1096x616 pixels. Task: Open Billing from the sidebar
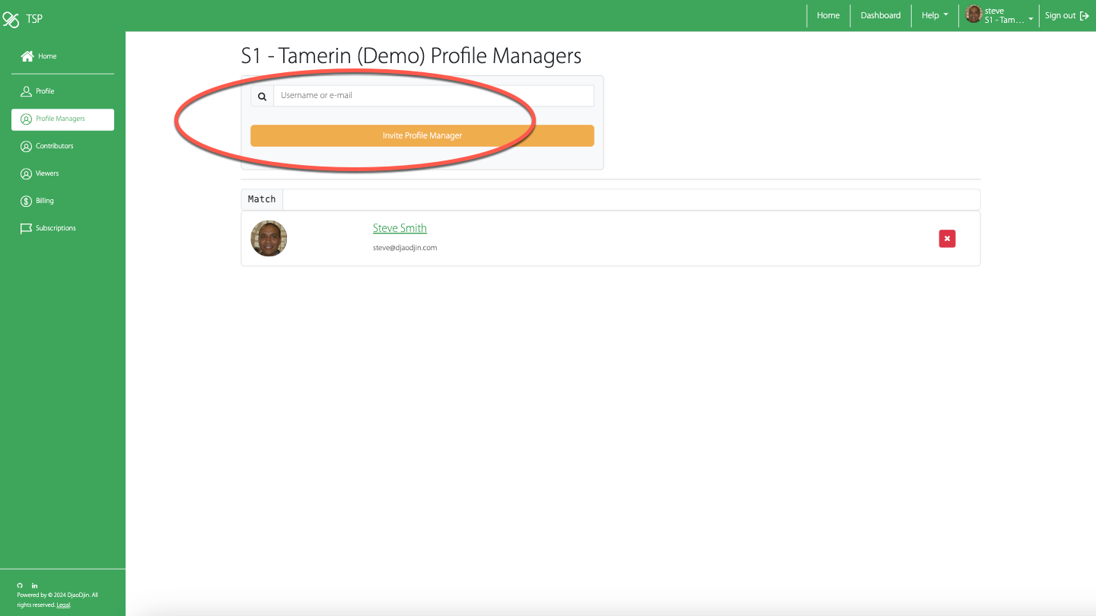pyautogui.click(x=44, y=201)
